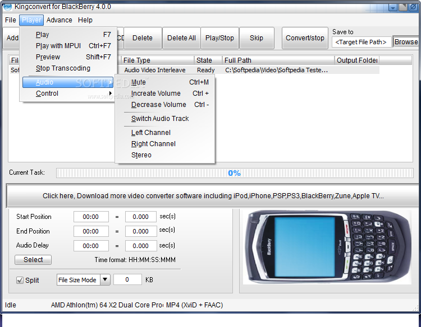Click the Output Folder column header
421x327 pixels.
pos(357,60)
